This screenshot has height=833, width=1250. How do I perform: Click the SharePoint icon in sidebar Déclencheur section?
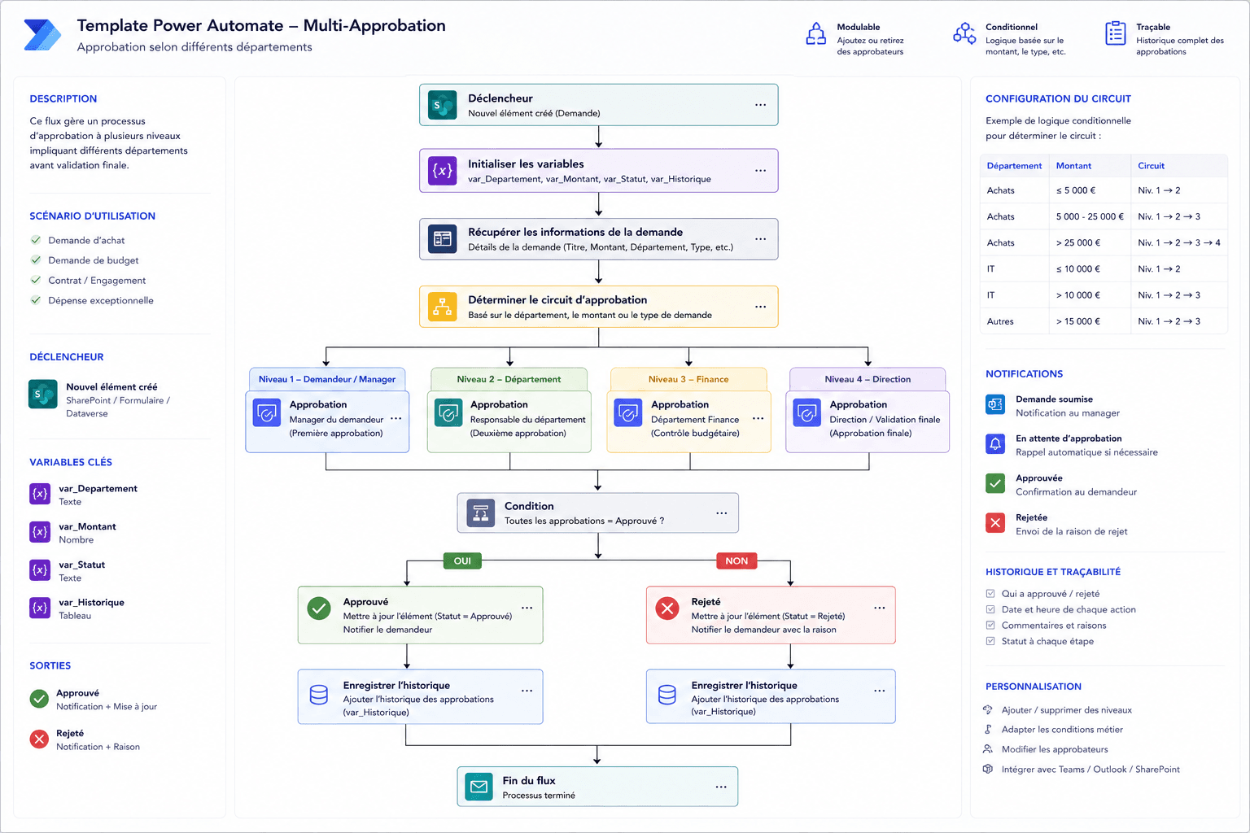click(43, 394)
